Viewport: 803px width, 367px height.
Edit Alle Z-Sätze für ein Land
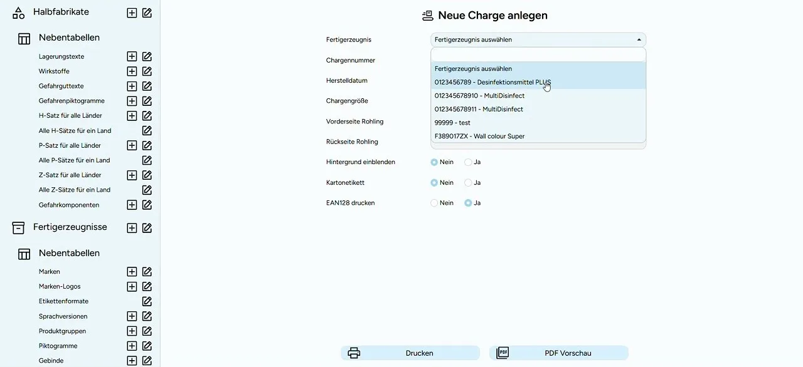tap(147, 190)
